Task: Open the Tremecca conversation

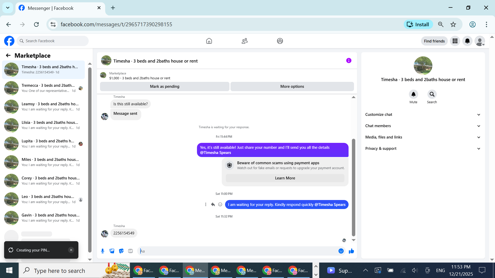Action: pos(44,88)
